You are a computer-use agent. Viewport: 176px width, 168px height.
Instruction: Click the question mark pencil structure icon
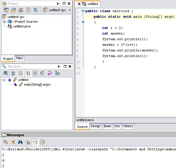point(50,73)
